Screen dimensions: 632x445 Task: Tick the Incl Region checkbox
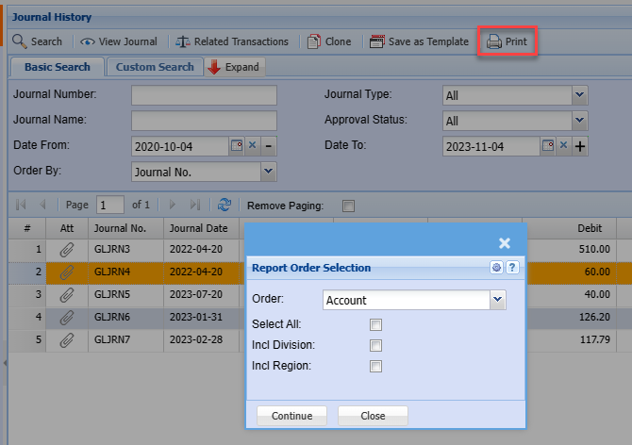pos(375,366)
